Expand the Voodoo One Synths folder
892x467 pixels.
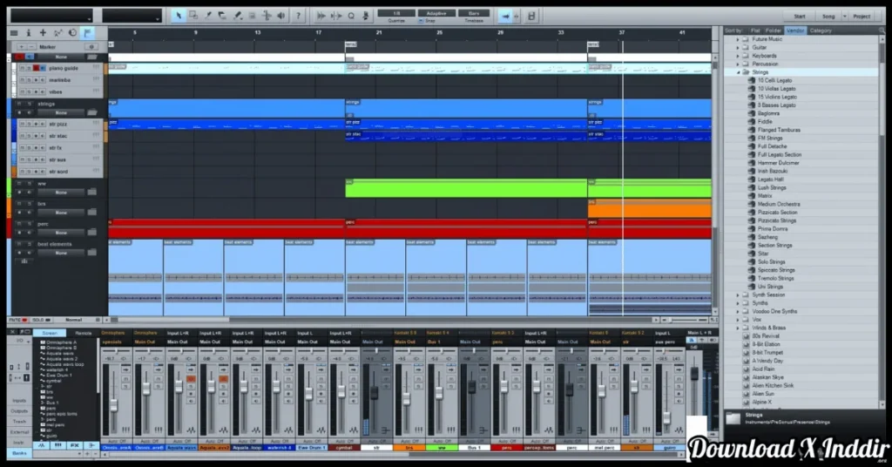click(x=738, y=312)
